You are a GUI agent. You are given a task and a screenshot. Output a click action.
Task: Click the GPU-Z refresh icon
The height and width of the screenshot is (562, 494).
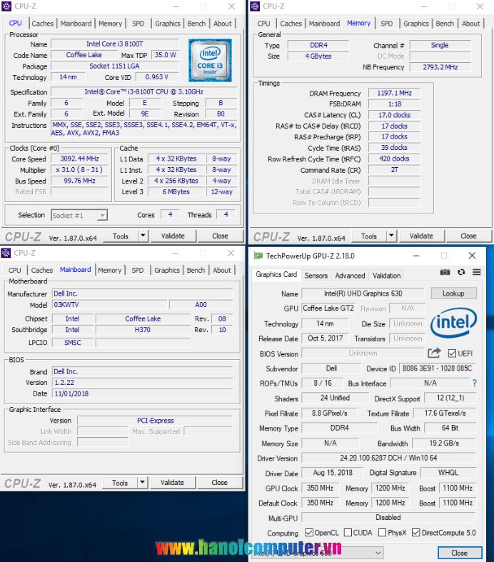461,272
